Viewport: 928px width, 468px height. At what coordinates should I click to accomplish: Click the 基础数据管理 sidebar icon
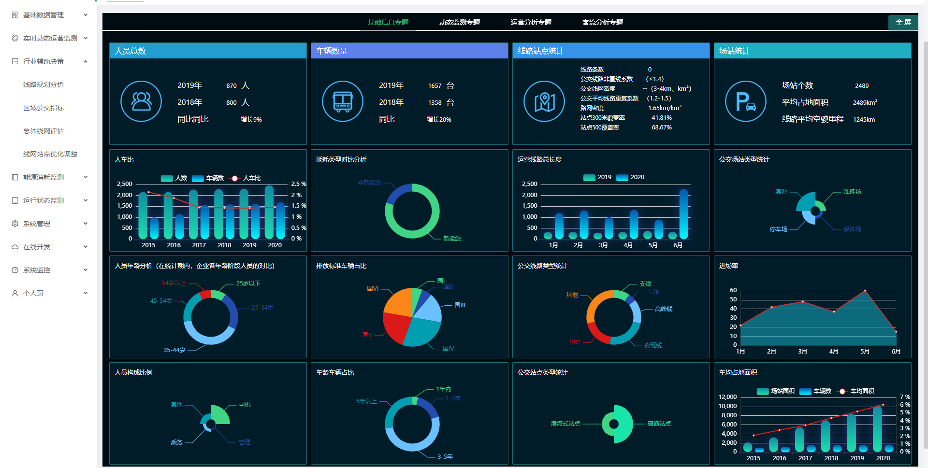click(x=15, y=15)
